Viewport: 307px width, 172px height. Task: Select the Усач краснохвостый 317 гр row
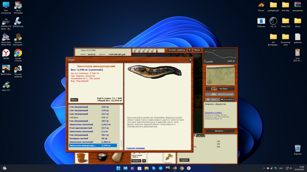93,128
